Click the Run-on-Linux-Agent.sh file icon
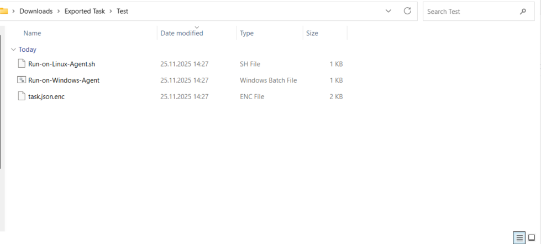Image resolution: width=541 pixels, height=244 pixels. pos(22,64)
